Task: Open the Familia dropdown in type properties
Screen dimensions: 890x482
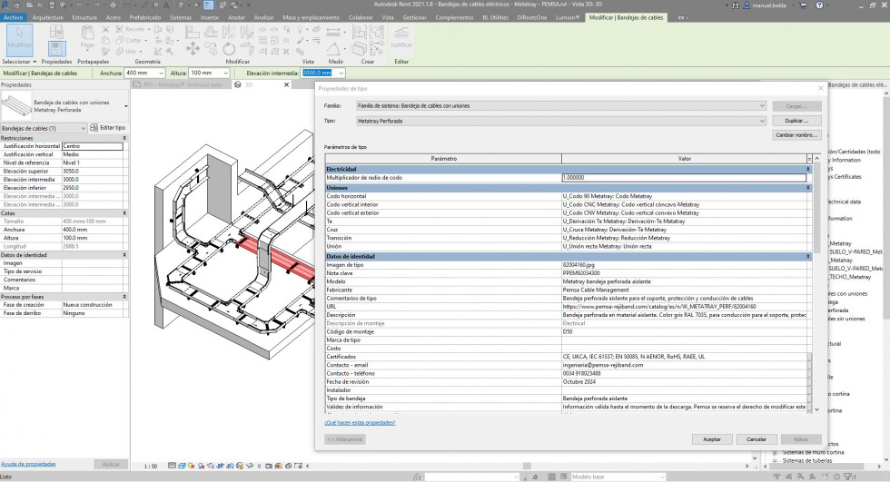Action: pyautogui.click(x=762, y=106)
